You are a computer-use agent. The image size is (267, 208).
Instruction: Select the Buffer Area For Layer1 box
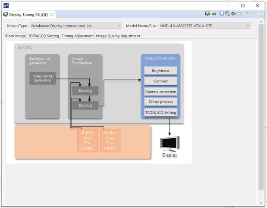88,140
